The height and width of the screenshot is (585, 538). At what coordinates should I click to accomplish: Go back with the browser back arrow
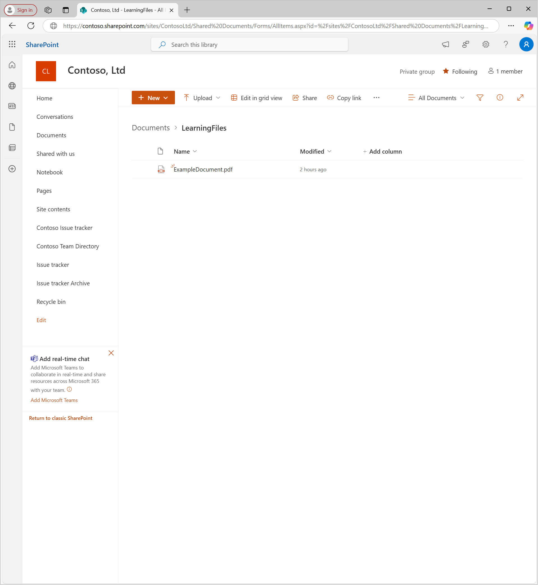(12, 26)
